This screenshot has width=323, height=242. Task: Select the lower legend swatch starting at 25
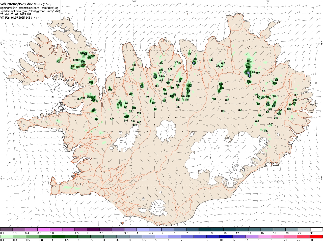(303, 237)
